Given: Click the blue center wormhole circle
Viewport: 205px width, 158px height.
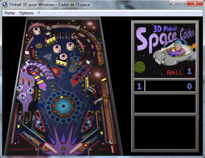Looking at the screenshot, I should coord(63,106).
